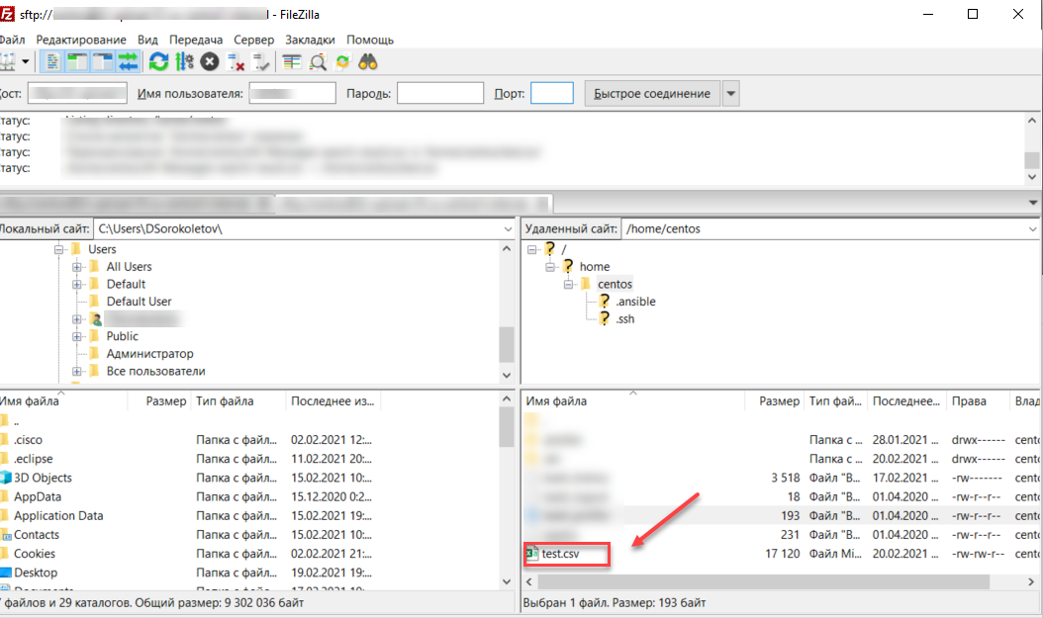Toggle the transfer queue display
Screen dimensions: 1043x618
(x=128, y=62)
